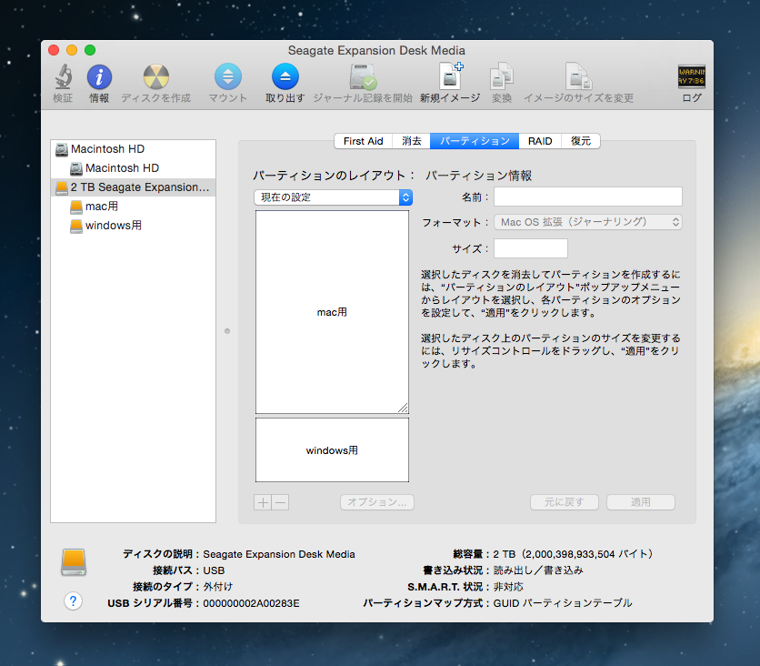Image resolution: width=760 pixels, height=666 pixels.
Task: Switch to the 消去 (Erase) tab
Action: [x=412, y=141]
